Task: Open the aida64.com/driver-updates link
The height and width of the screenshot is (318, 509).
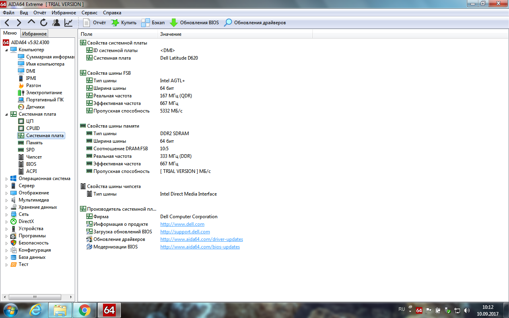Action: 202,239
